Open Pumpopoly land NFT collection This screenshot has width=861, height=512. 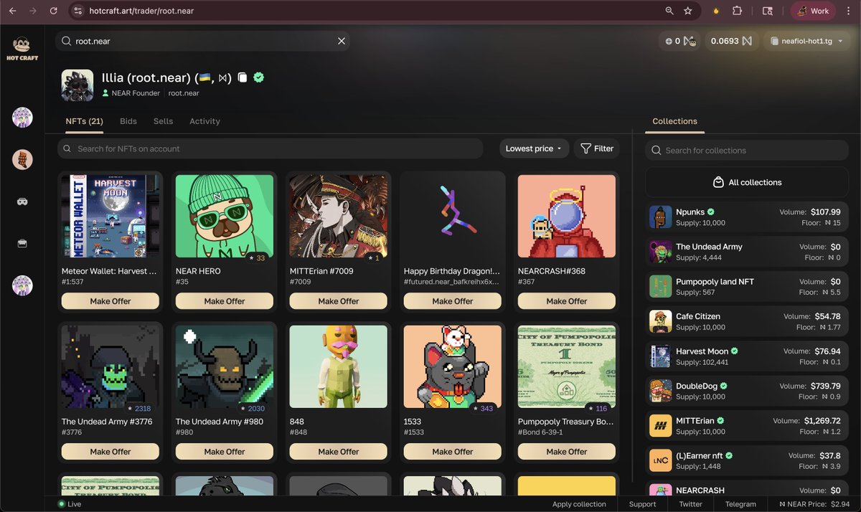[x=747, y=287]
